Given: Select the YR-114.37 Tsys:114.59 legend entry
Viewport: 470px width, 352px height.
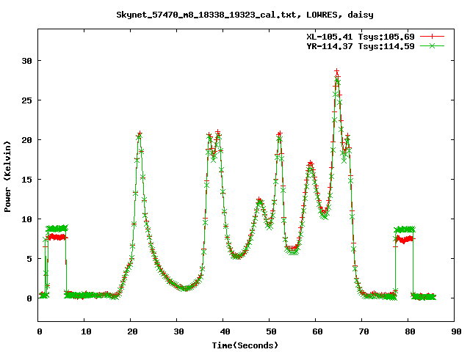Looking at the screenshot, I should click(x=361, y=46).
